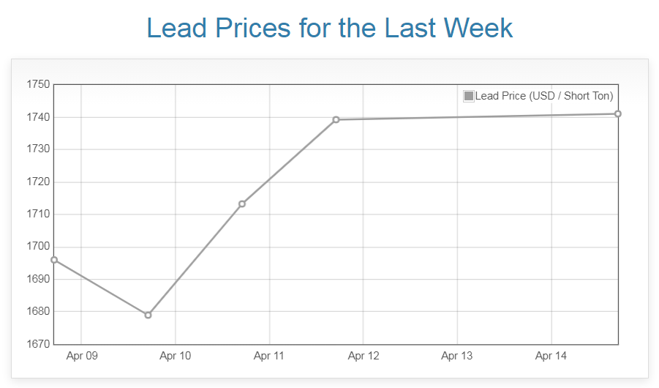This screenshot has height=388, width=659.
Task: Select the lowest data point near 1679
Action: 148,315
